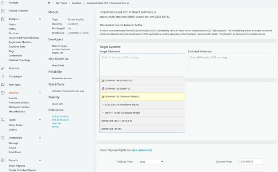
Task: Open Network Topology
Action: (19, 60)
